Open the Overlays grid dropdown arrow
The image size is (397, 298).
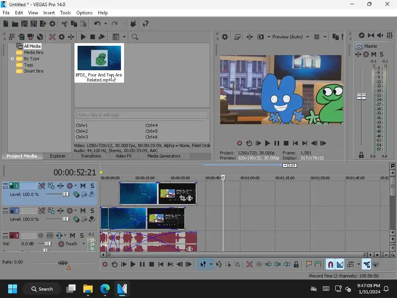(325, 37)
